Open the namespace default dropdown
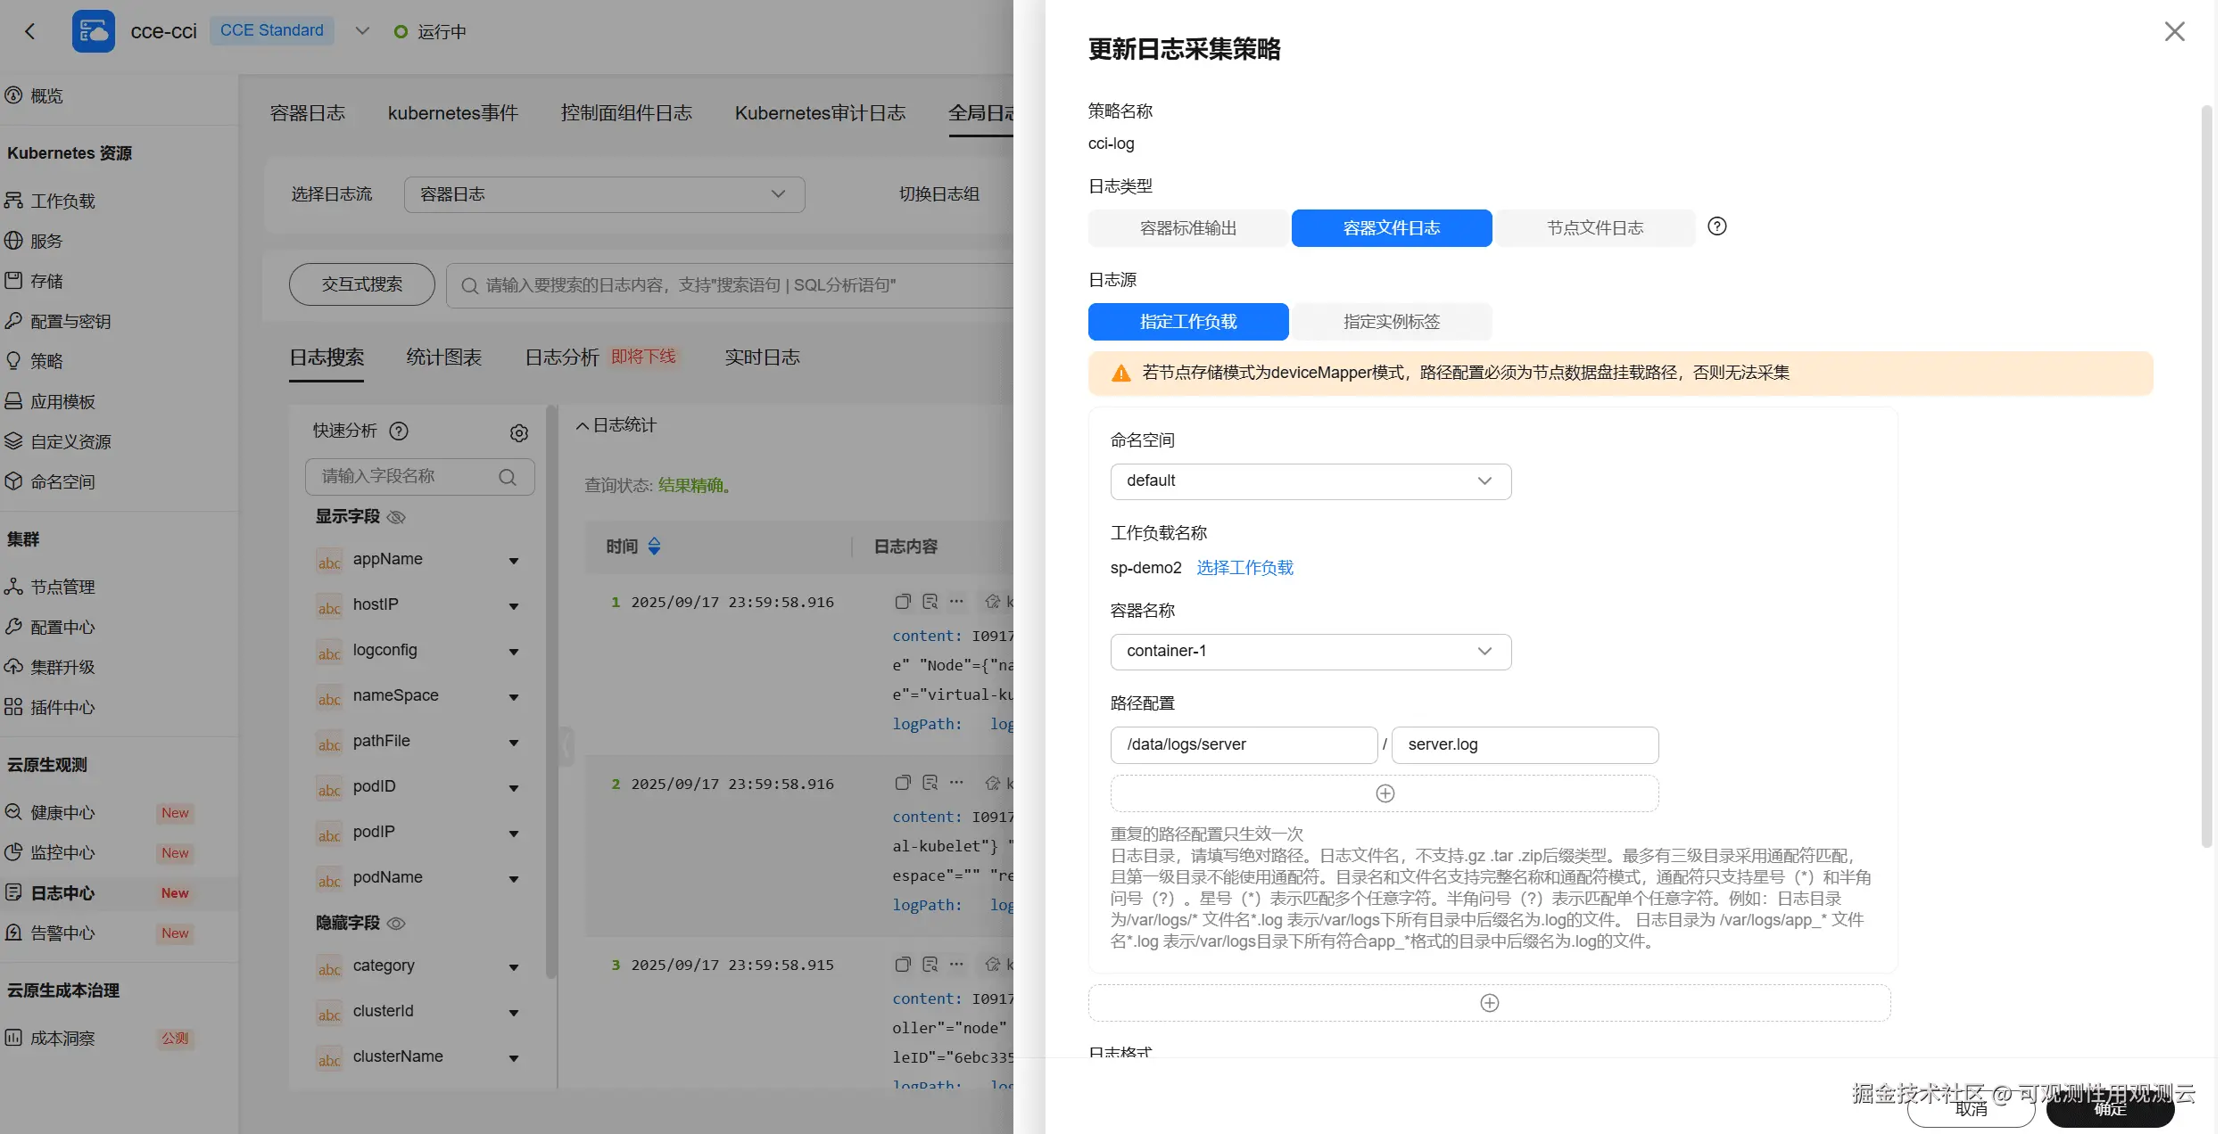Viewport: 2224px width, 1134px height. coord(1310,481)
